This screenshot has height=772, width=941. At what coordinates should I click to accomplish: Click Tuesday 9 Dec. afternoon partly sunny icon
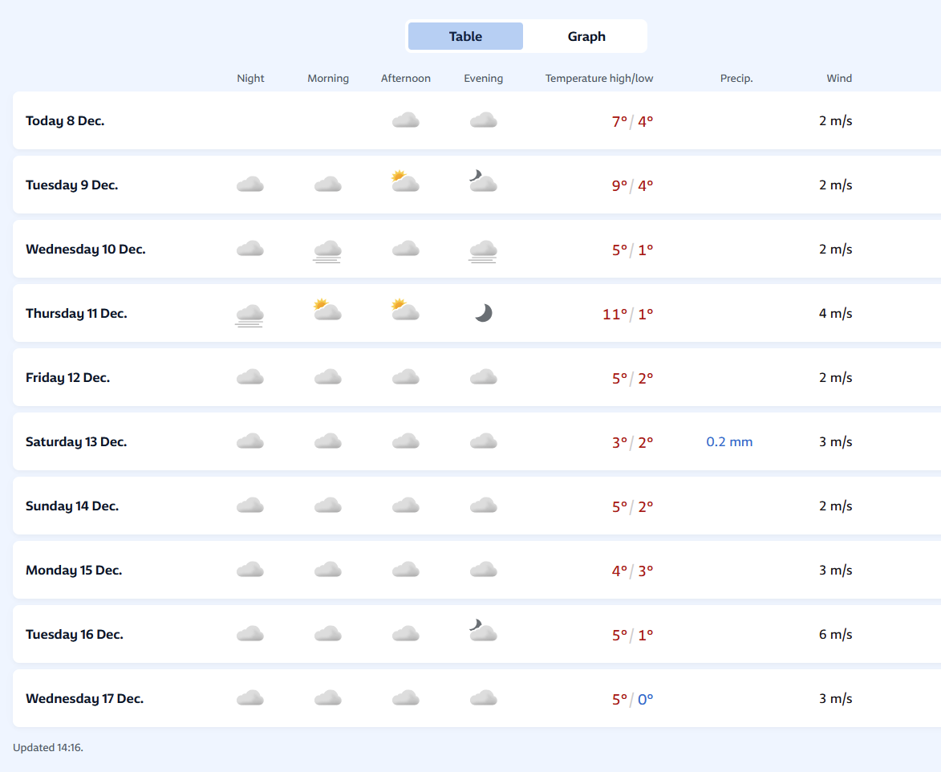[405, 182]
